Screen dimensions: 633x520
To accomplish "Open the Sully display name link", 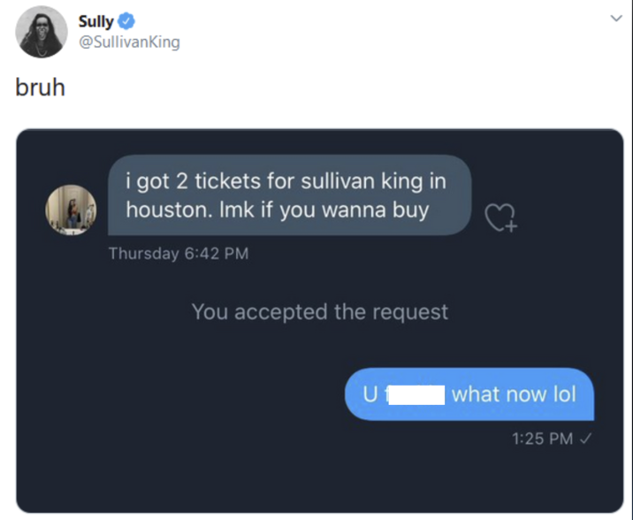I will point(95,21).
